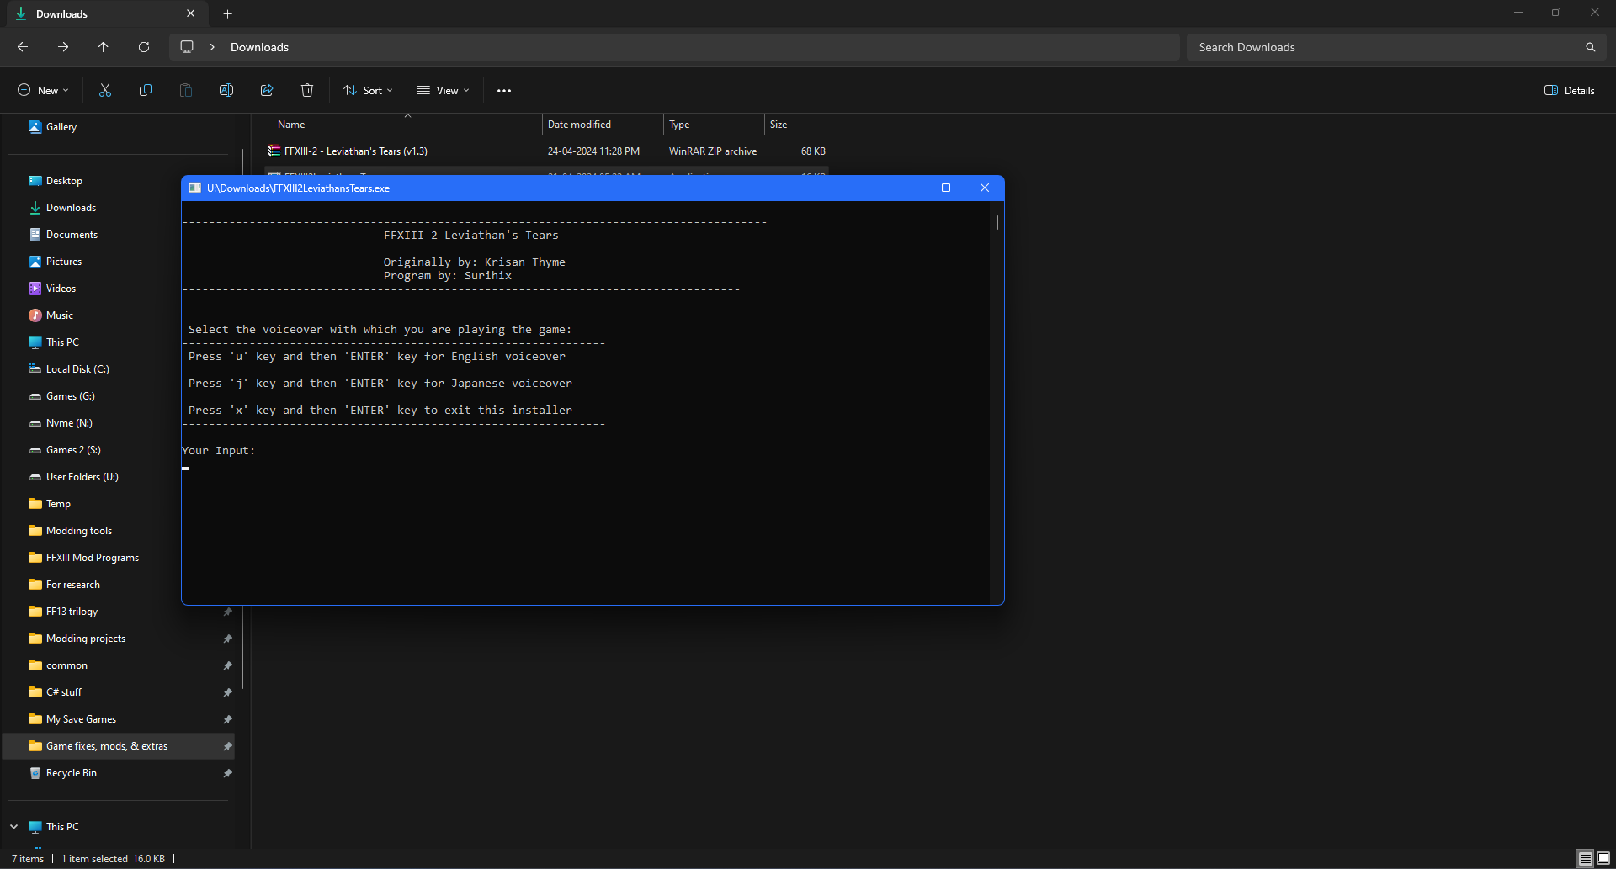Maximize the LeviathansTears.exe console window
The image size is (1616, 869).
point(946,188)
